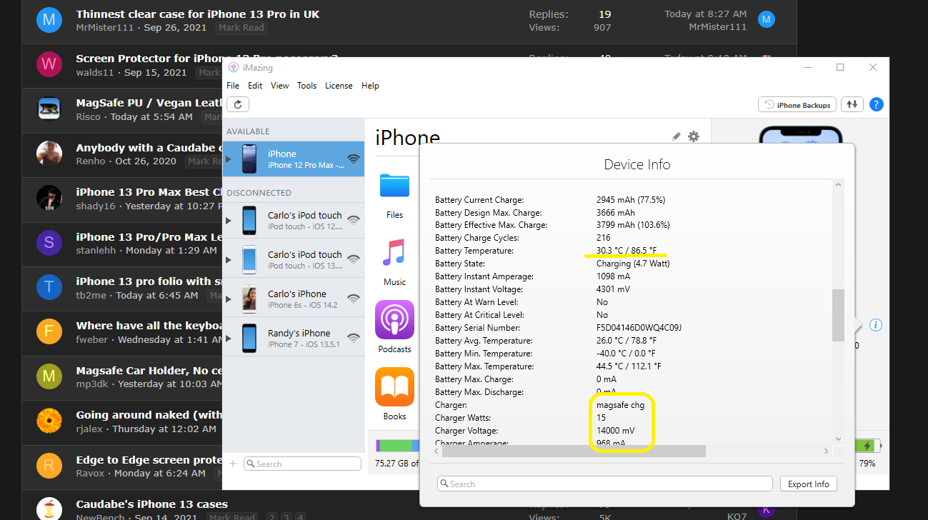928x520 pixels.
Task: Click the Battery State Charging (4.7 Watt) value
Action: tap(633, 264)
